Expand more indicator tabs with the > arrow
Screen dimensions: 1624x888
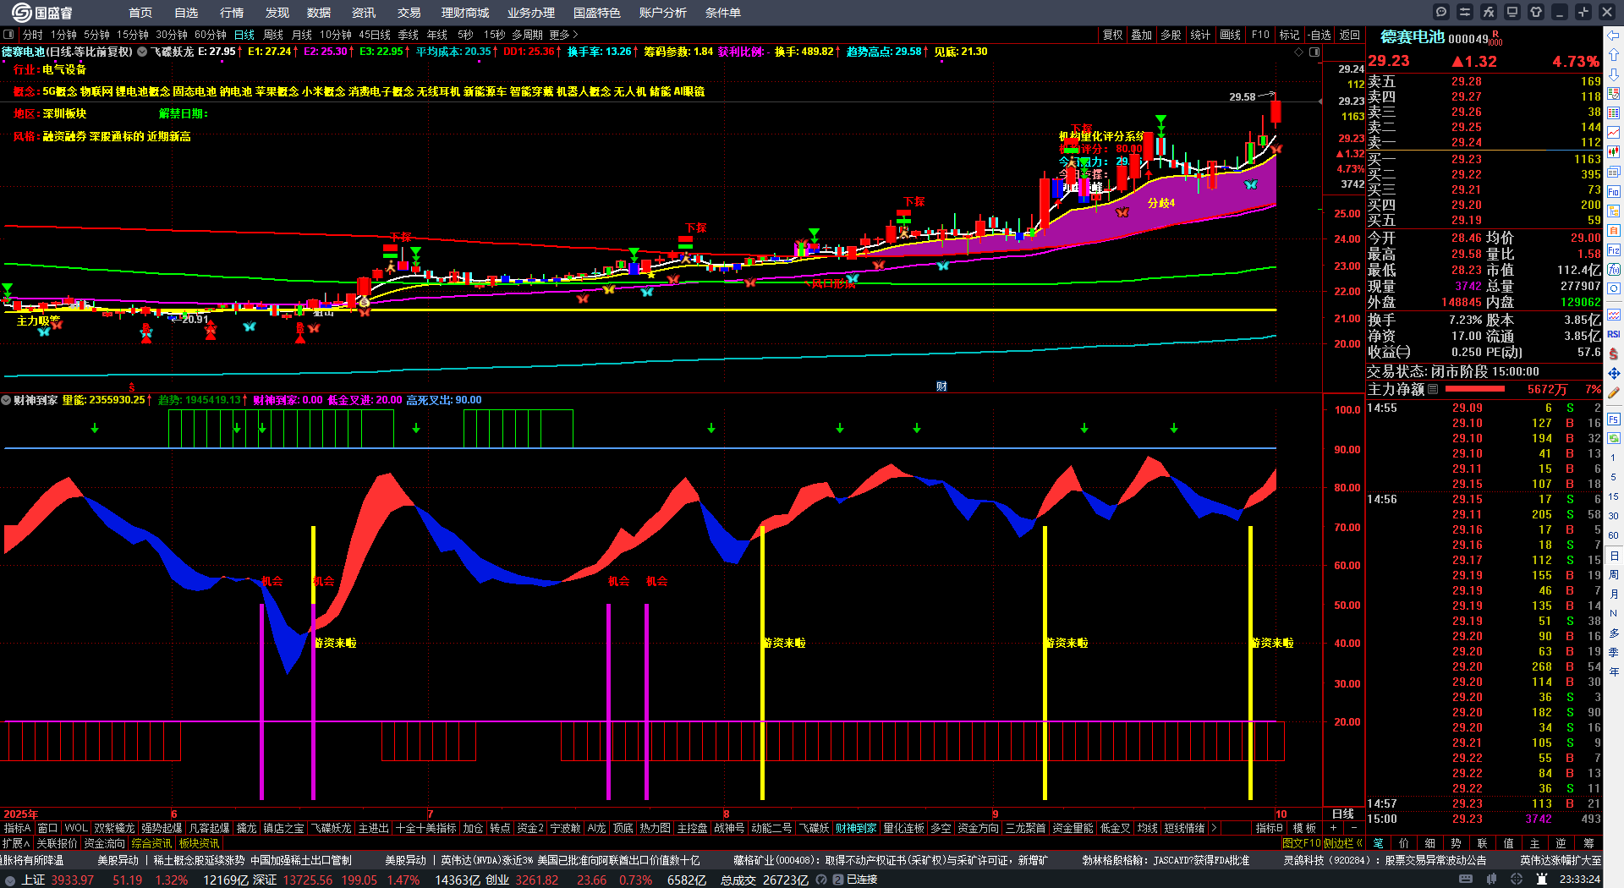pos(1214,828)
